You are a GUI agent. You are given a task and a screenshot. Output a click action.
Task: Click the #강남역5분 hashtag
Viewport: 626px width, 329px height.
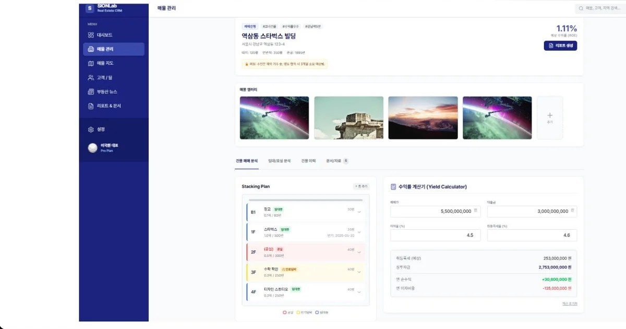313,26
